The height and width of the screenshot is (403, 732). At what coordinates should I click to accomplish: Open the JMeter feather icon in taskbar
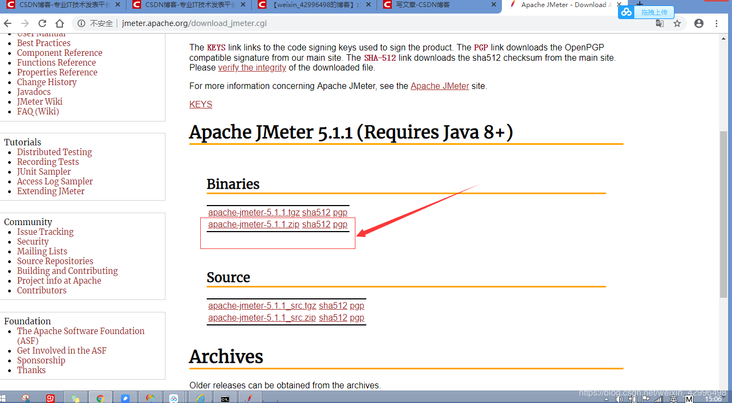point(250,398)
